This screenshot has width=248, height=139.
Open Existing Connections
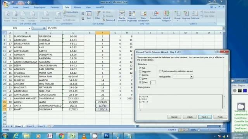[x=46, y=16]
